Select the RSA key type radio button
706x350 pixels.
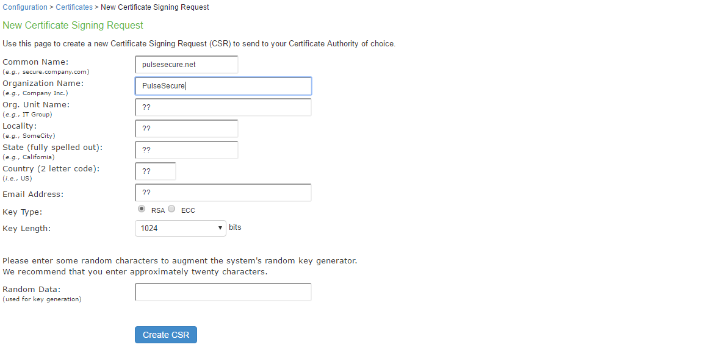point(142,209)
